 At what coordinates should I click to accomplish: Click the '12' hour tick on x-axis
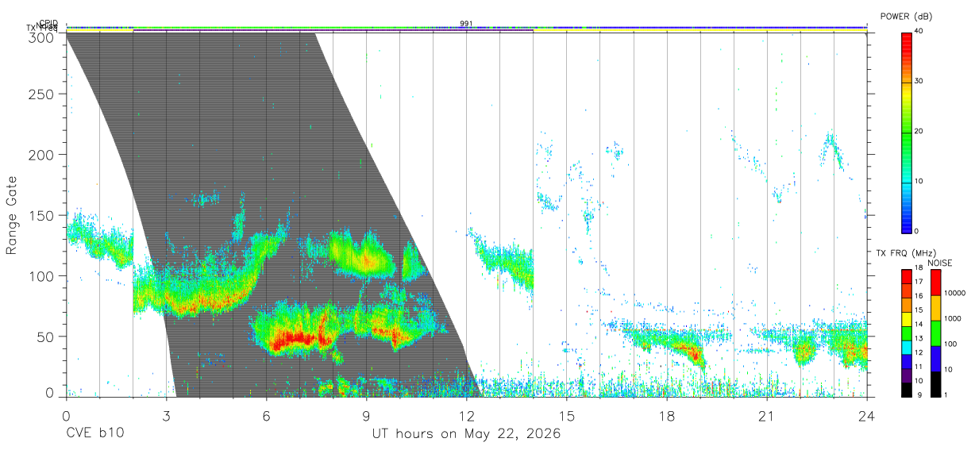point(466,417)
